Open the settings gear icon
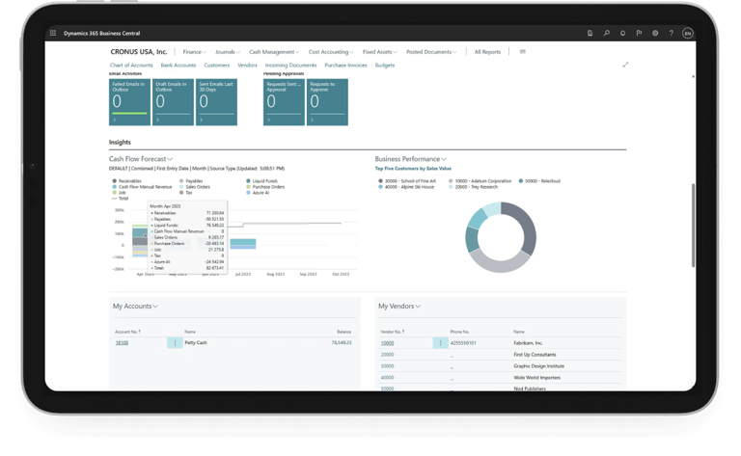741x456 pixels. coord(655,33)
